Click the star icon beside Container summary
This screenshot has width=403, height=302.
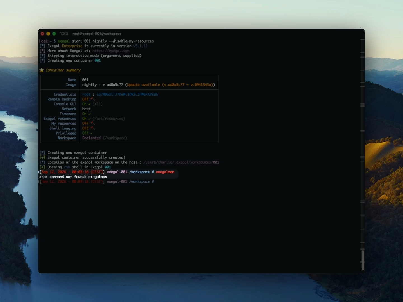pos(42,70)
